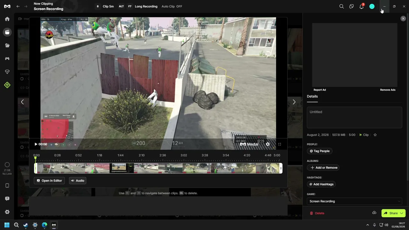Favorite the clip with the star
The image size is (409, 230).
tap(375, 135)
